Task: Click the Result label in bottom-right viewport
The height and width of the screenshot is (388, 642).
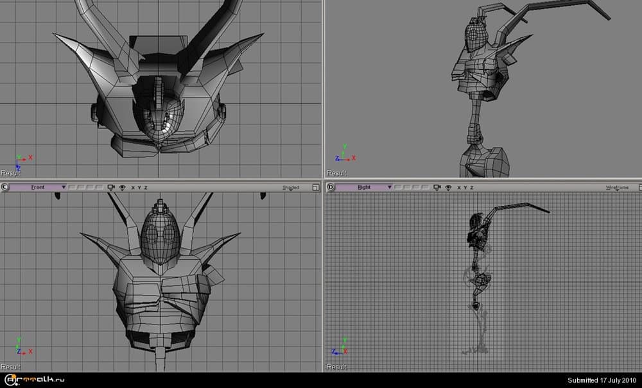Action: click(336, 367)
